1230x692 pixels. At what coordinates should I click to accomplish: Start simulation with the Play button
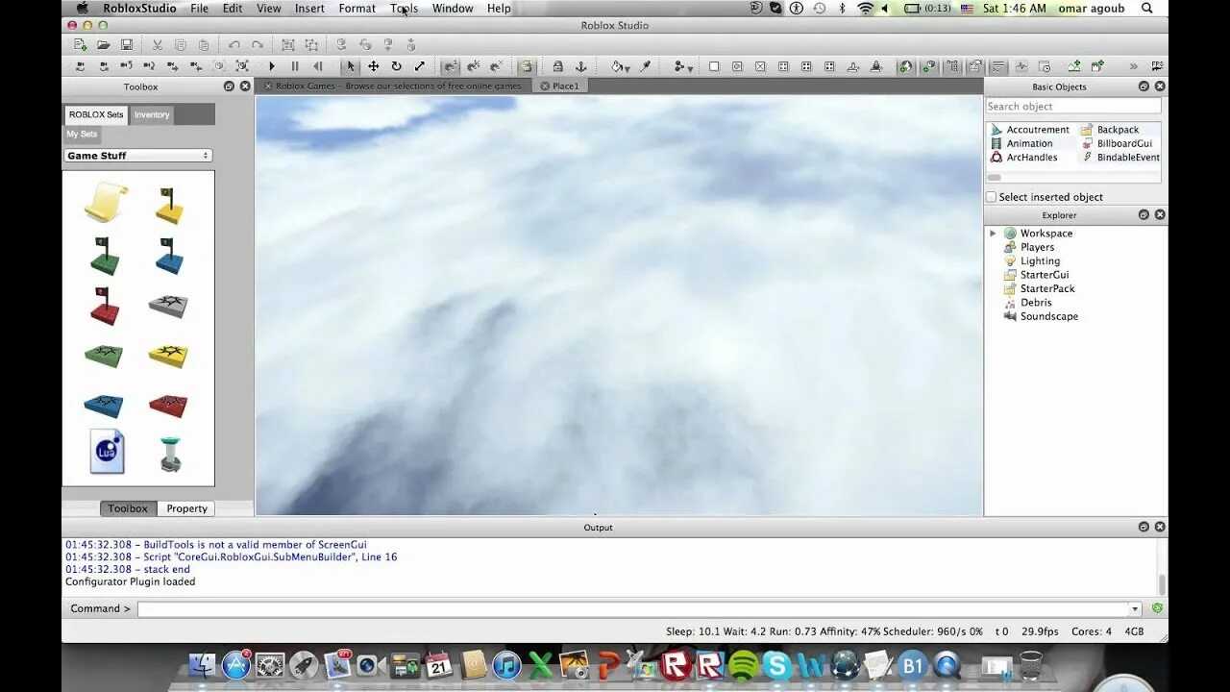point(272,66)
